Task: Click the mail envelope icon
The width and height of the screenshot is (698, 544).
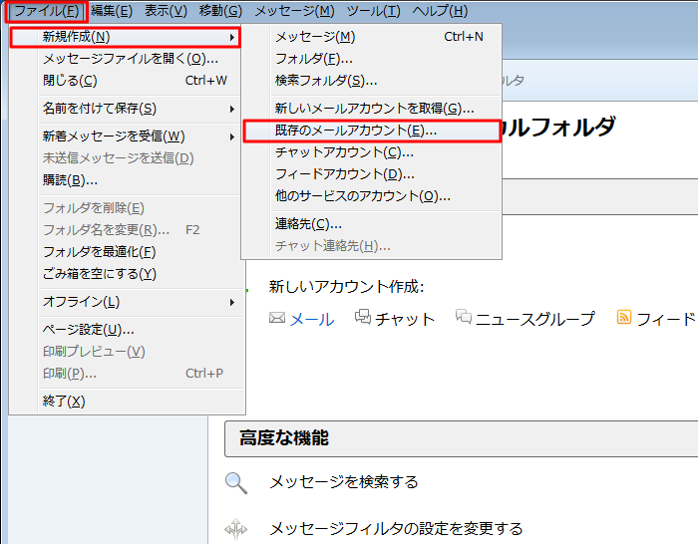Action: coord(277,319)
